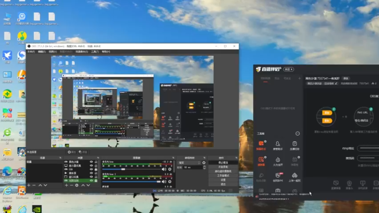Toggle lock on 显示器采集 source
This screenshot has height=213, width=379.
[x=96, y=166]
